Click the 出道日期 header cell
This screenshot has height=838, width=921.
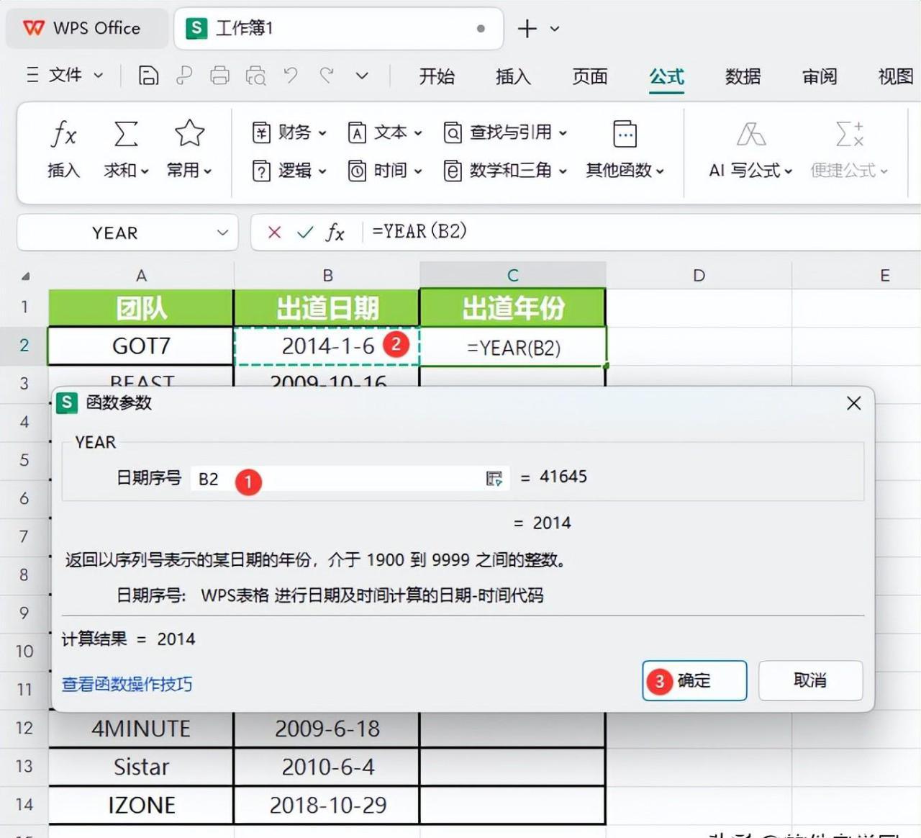(x=327, y=308)
